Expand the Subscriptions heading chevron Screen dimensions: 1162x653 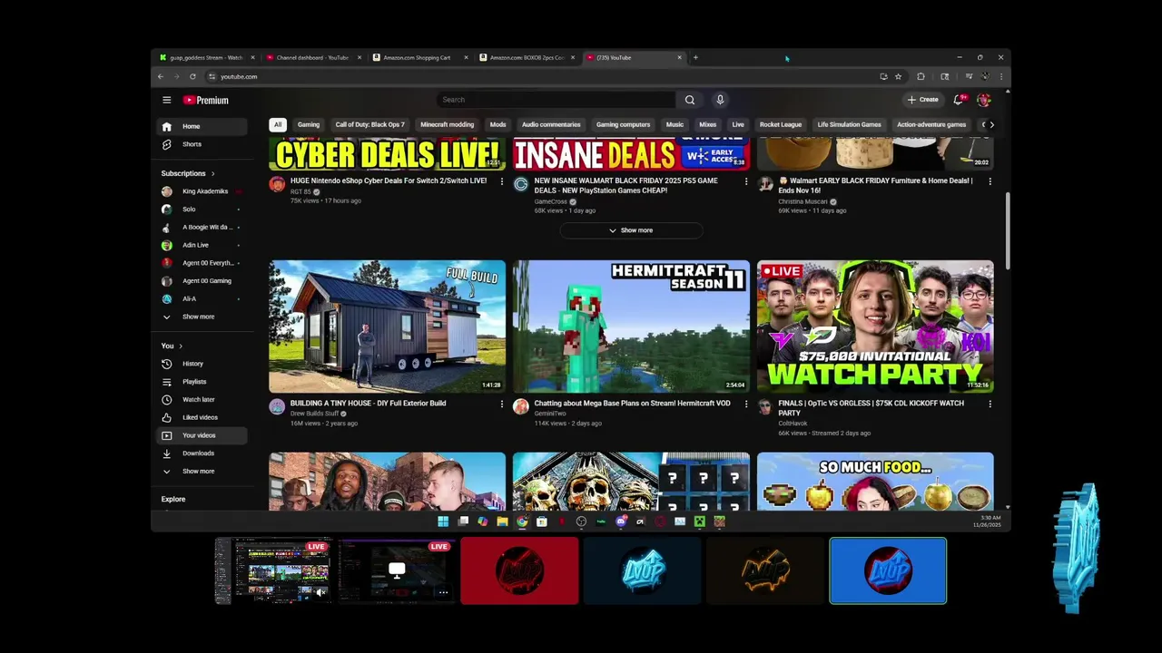tap(213, 173)
